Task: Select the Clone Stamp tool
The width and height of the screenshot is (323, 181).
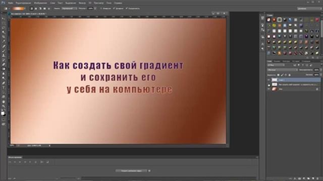Action: [x=4, y=55]
